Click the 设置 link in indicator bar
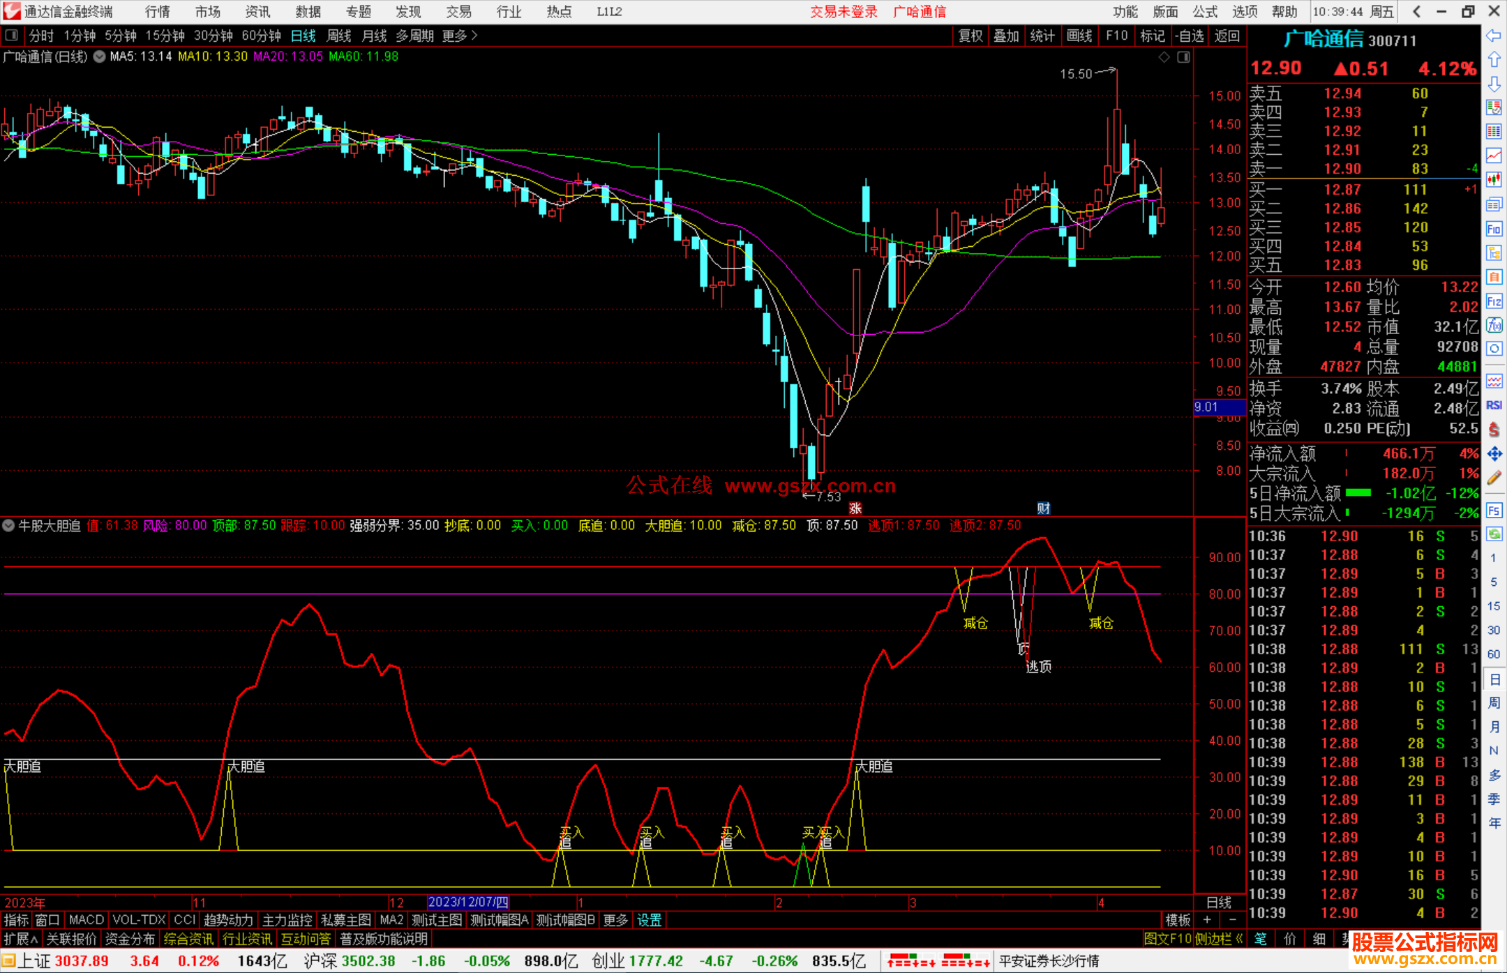This screenshot has width=1507, height=973. point(649,920)
